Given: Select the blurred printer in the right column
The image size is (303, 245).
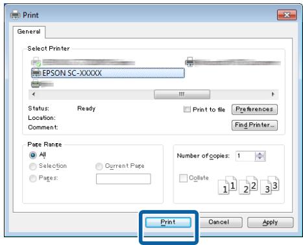Looking at the screenshot, I should (x=232, y=62).
